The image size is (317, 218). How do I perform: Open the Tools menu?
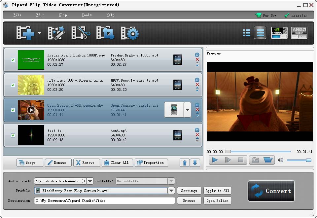(86, 15)
